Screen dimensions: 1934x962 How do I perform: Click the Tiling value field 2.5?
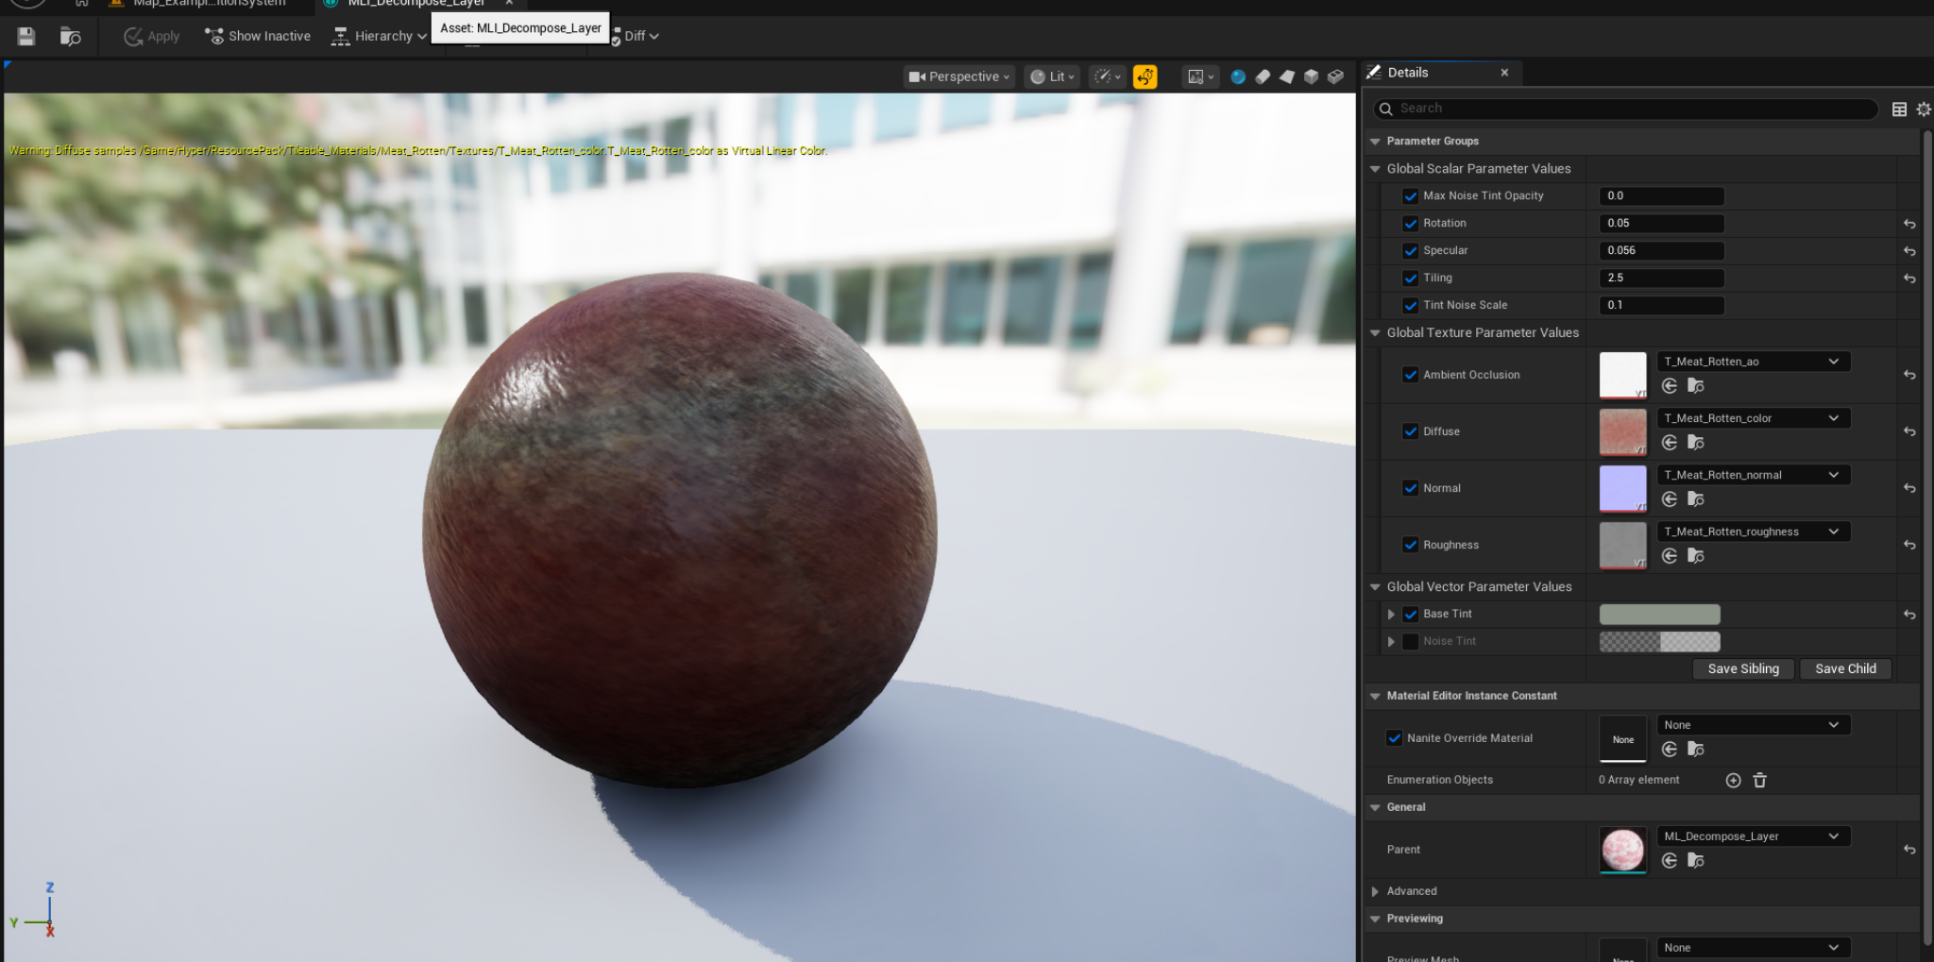[1661, 278]
